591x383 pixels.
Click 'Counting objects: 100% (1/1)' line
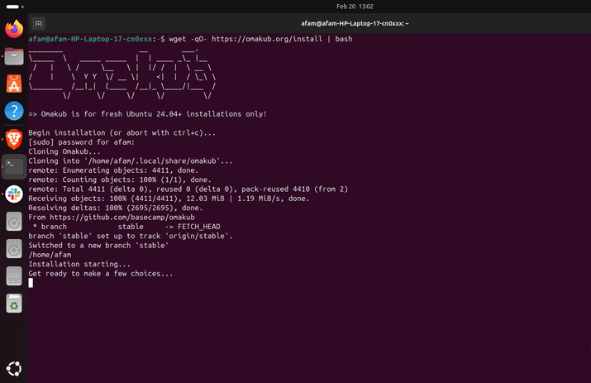pos(120,180)
